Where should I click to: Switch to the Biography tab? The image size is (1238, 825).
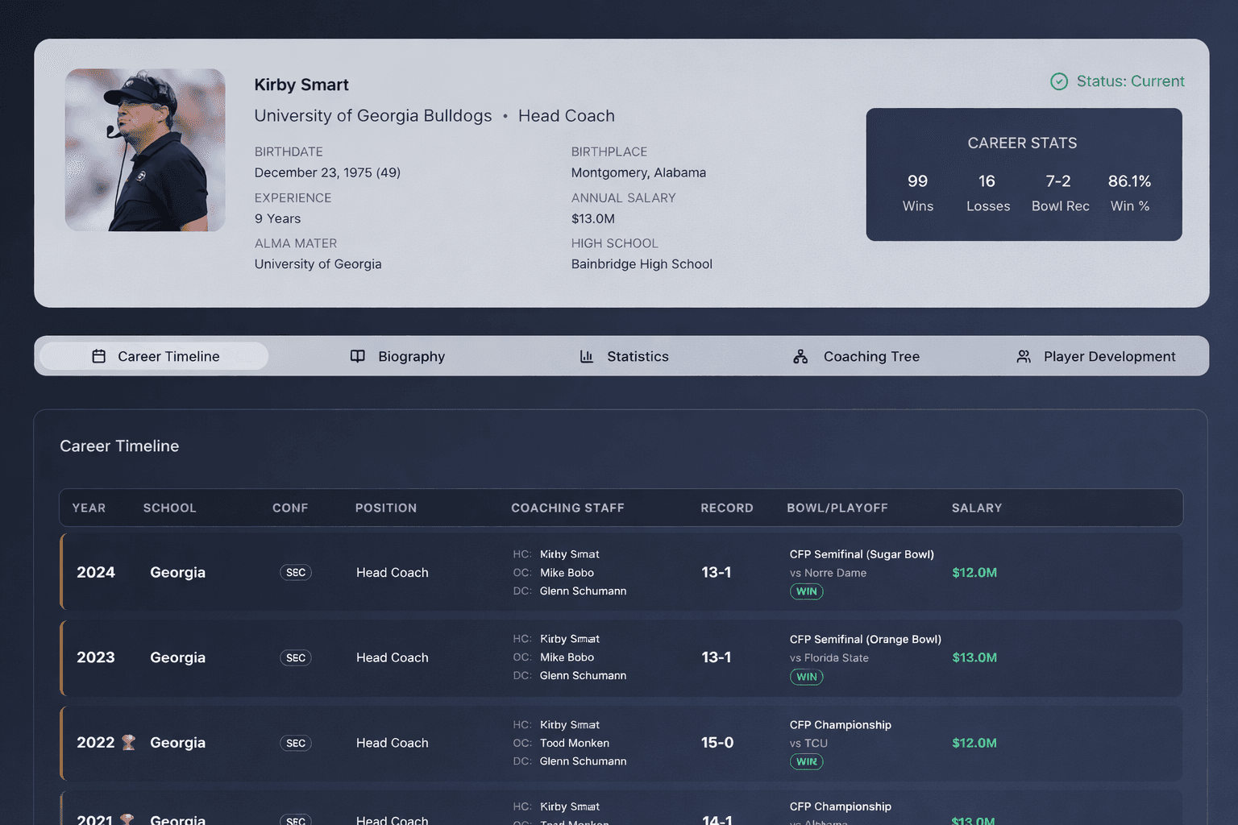pyautogui.click(x=397, y=356)
